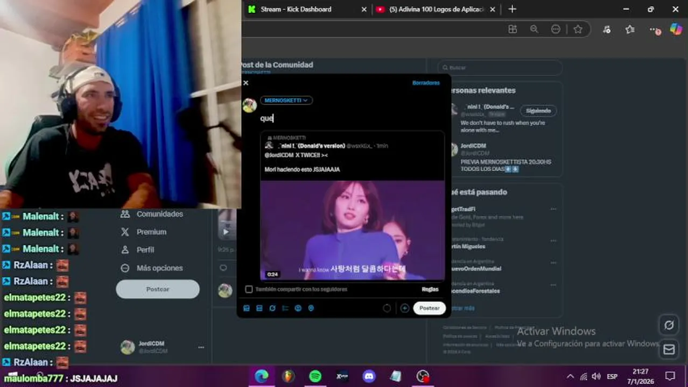This screenshot has height=387, width=688.
Task: Open the media control icon in Edge toolbar
Action: coord(607,29)
